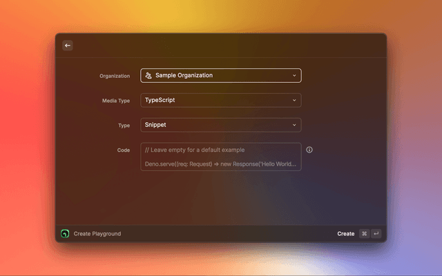Click the info icon beside Code field
This screenshot has width=442, height=276.
pyautogui.click(x=309, y=150)
